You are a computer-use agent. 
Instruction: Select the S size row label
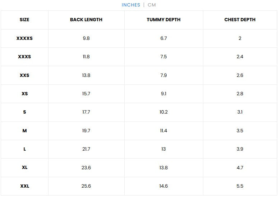24,112
